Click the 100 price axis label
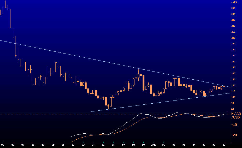This screenshot has width=242, height=148. coord(233,97)
